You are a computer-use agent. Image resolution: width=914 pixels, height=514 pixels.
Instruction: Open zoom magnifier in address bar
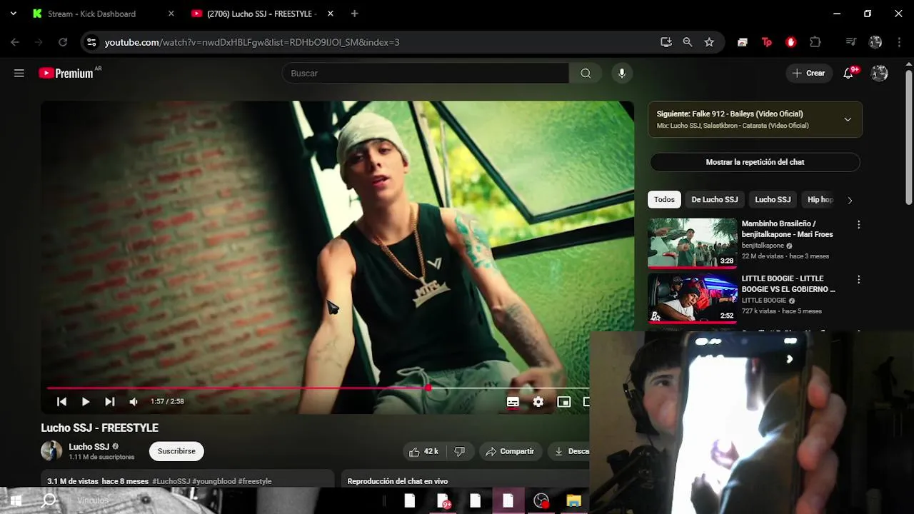point(688,42)
